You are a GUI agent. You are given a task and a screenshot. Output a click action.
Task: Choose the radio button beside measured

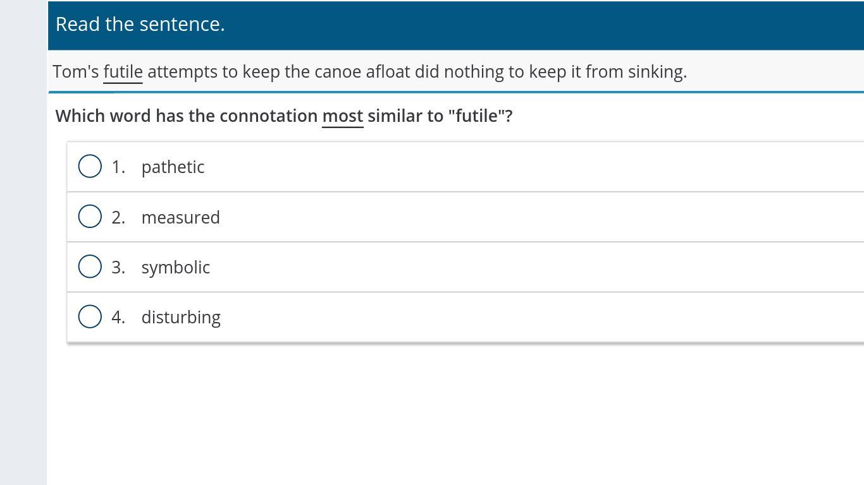(x=90, y=217)
